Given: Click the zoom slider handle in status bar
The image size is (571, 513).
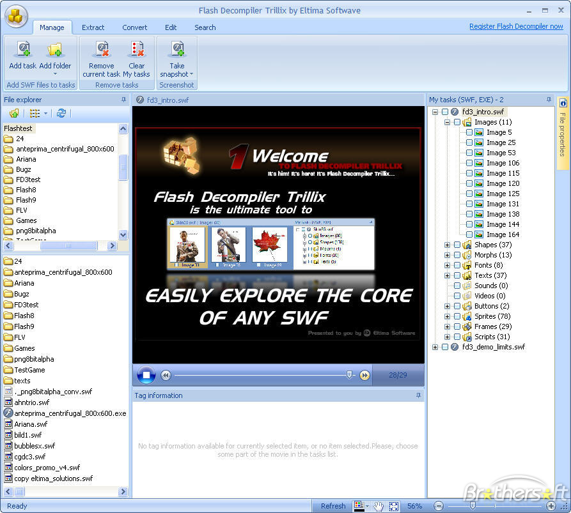Looking at the screenshot, I should [x=473, y=505].
